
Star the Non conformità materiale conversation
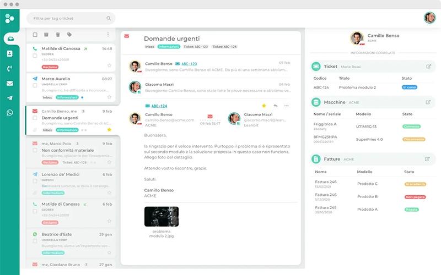tap(109, 162)
